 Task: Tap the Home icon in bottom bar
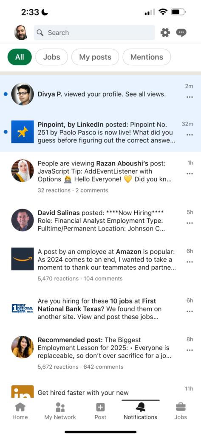tap(20, 407)
